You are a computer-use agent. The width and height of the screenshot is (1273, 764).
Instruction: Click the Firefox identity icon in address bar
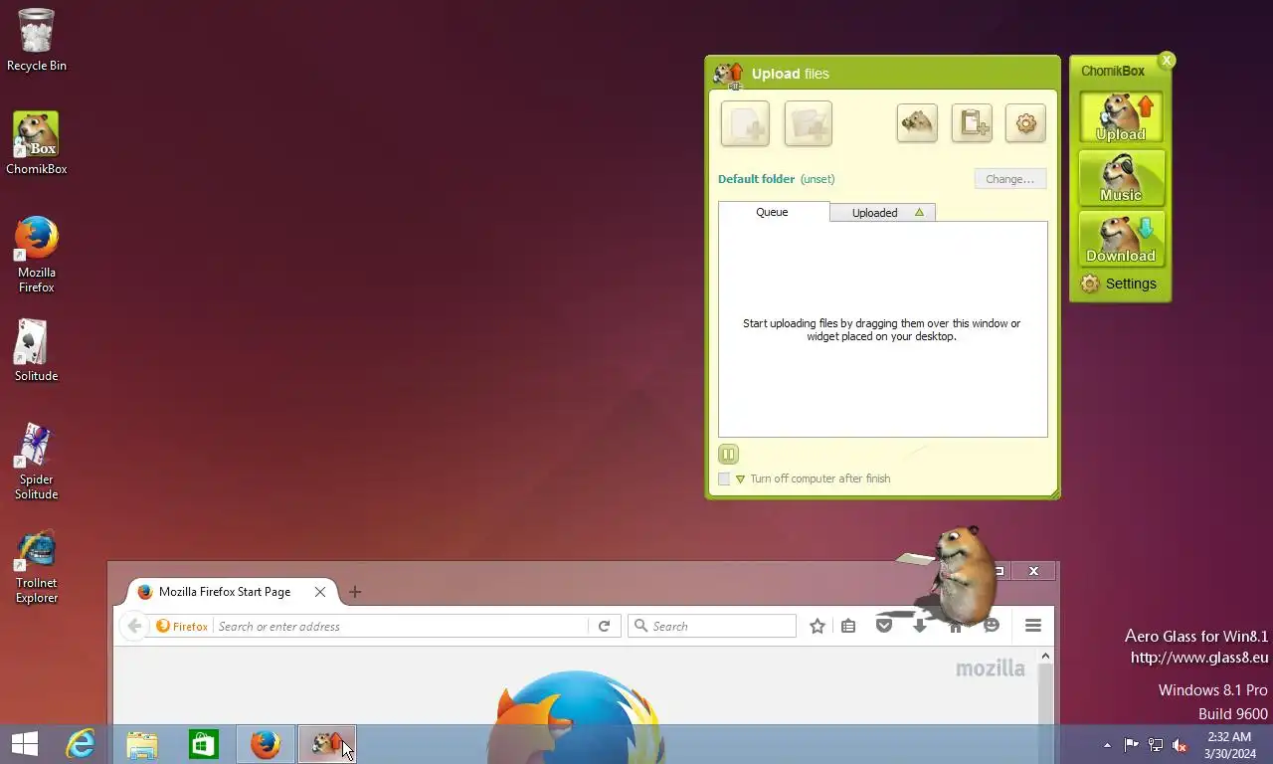coord(182,626)
